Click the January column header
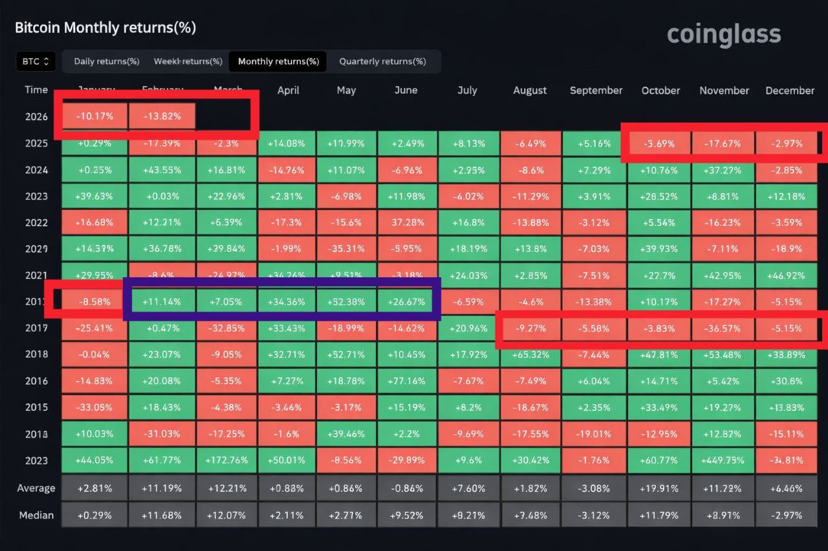828x551 pixels. pos(95,90)
